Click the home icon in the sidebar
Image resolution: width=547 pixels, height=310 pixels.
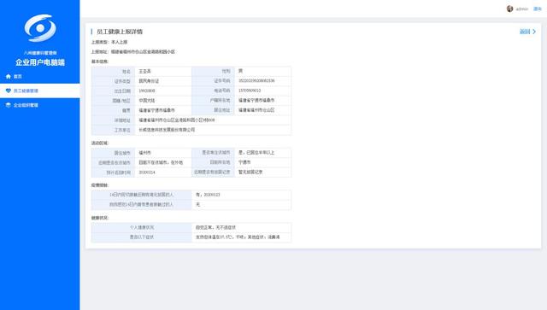click(x=9, y=76)
